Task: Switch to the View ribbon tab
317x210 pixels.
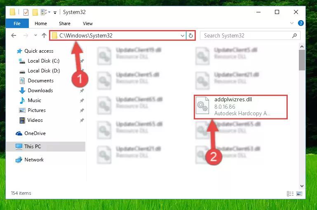Action: pos(87,23)
